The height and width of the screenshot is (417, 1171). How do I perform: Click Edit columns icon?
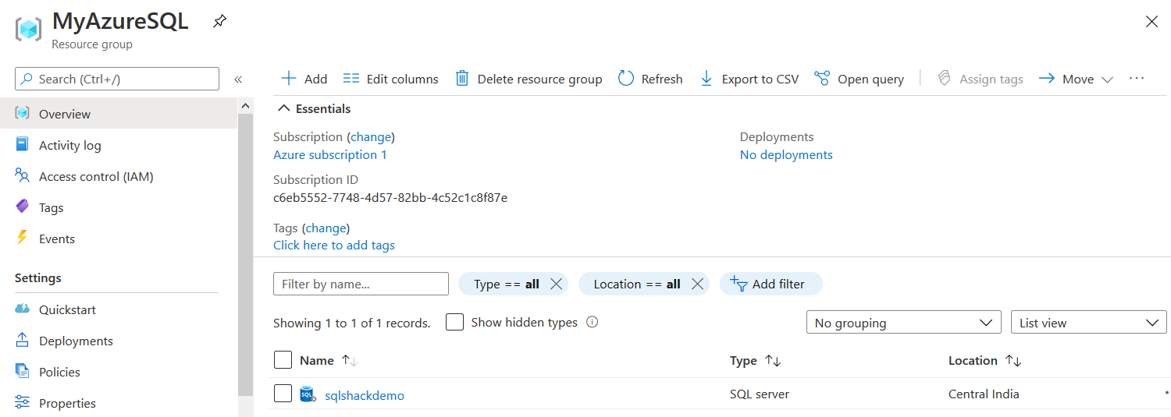(x=351, y=79)
